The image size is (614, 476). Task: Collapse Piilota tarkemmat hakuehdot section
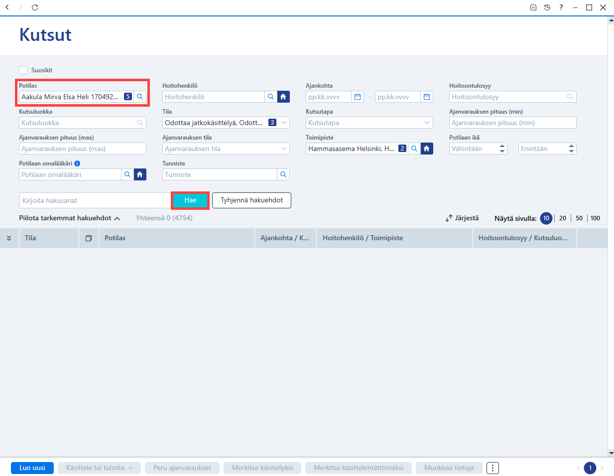[70, 218]
